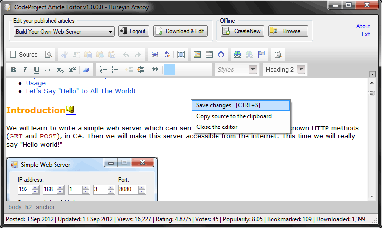Toggle Superscript formatting

72,70
